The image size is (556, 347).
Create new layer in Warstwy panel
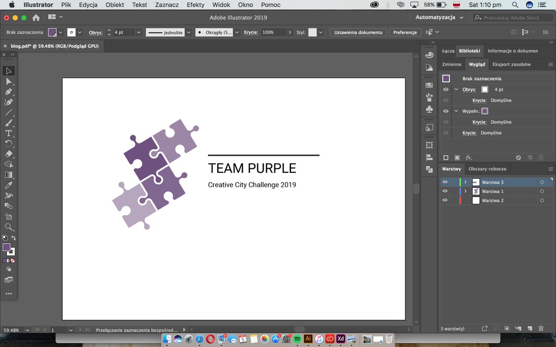coord(530,328)
